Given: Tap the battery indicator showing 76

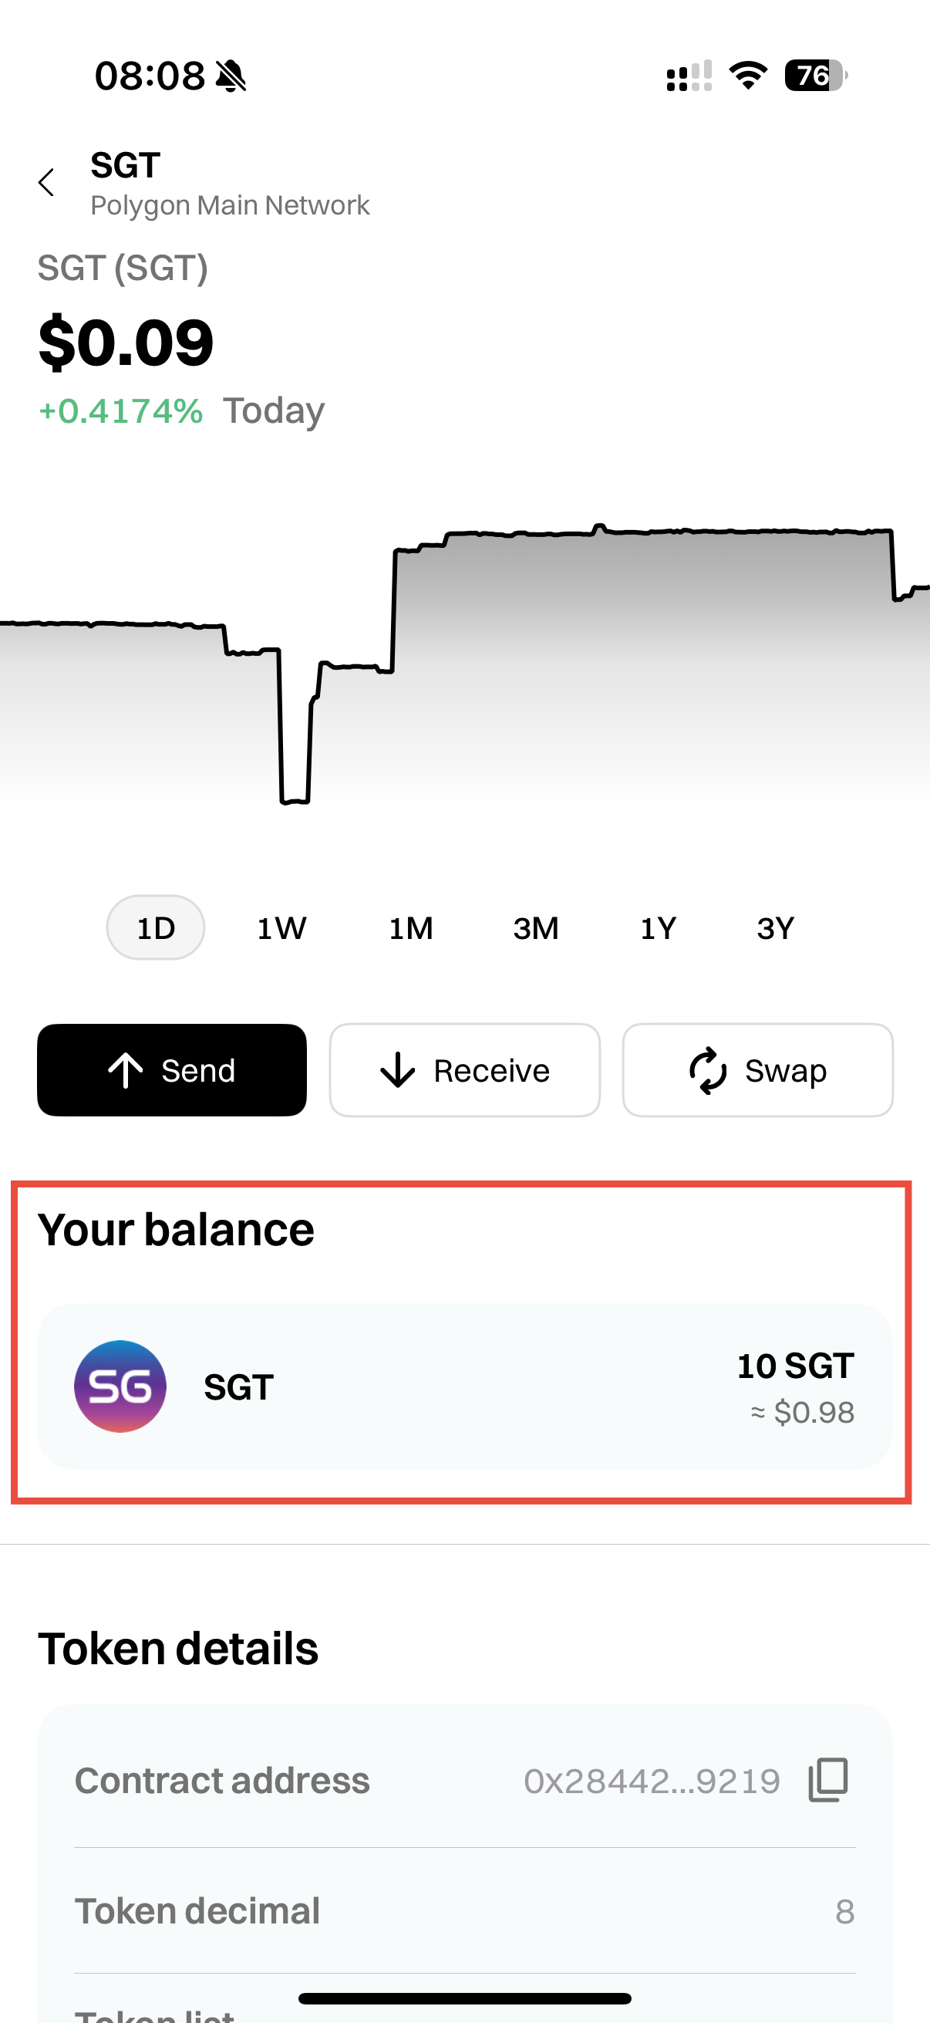Looking at the screenshot, I should [816, 76].
